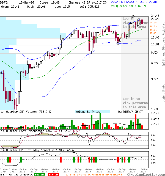Click the 'QUARTERLY CHART' label
Screen dimensions: 165x176
click(x=130, y=112)
